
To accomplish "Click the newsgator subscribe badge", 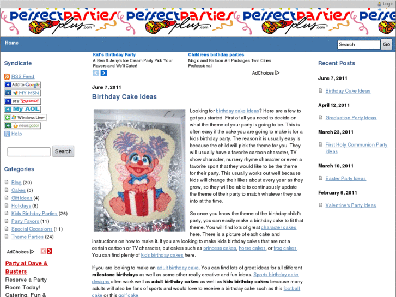I will [x=22, y=126].
